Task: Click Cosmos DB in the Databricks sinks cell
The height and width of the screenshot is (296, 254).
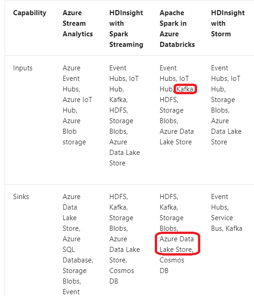Action: [x=172, y=265]
